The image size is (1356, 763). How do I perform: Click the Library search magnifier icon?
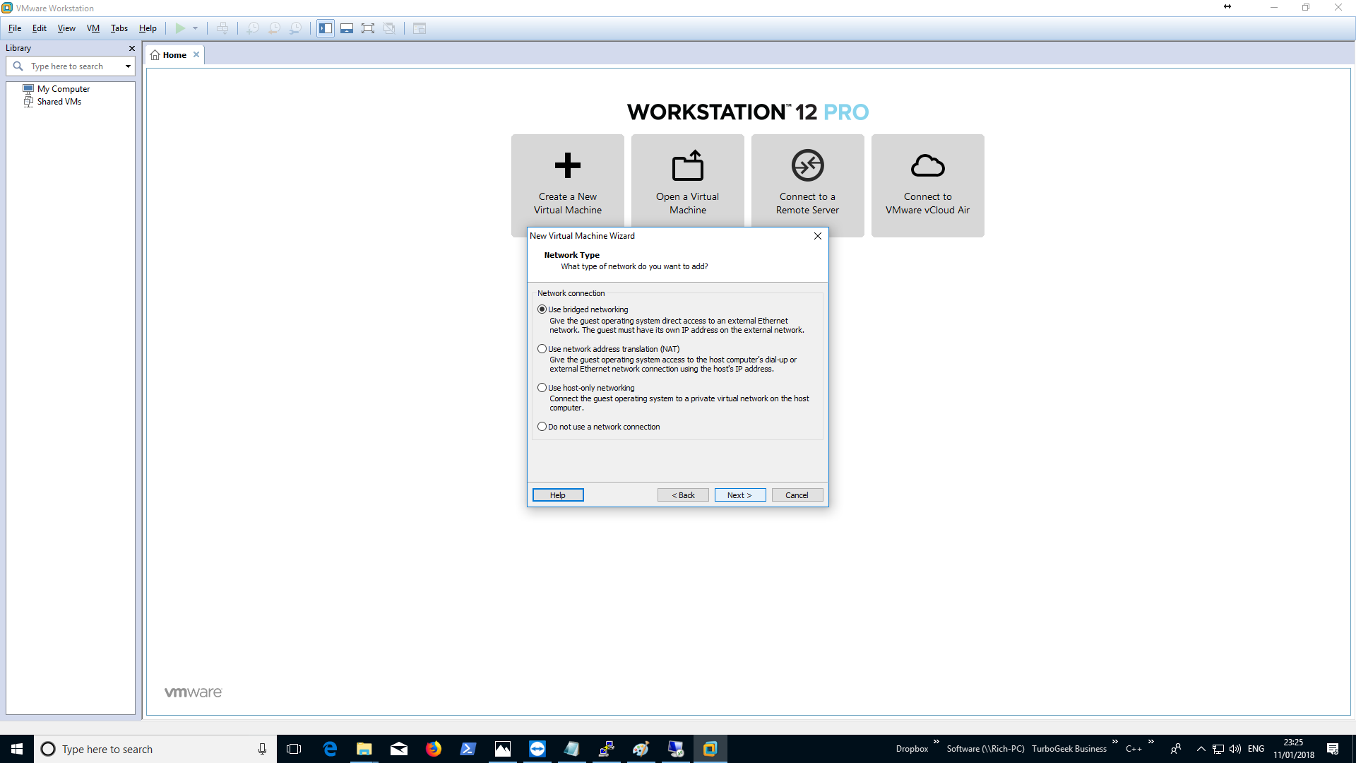(x=18, y=66)
